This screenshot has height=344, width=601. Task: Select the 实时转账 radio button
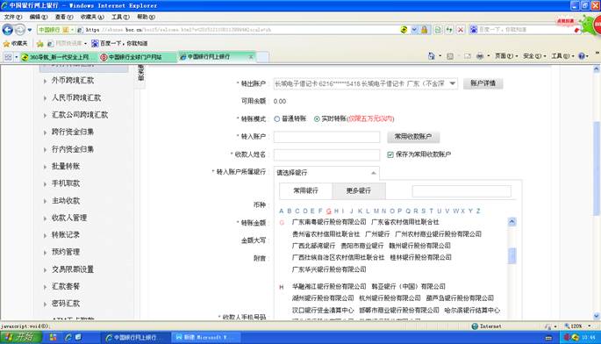317,118
